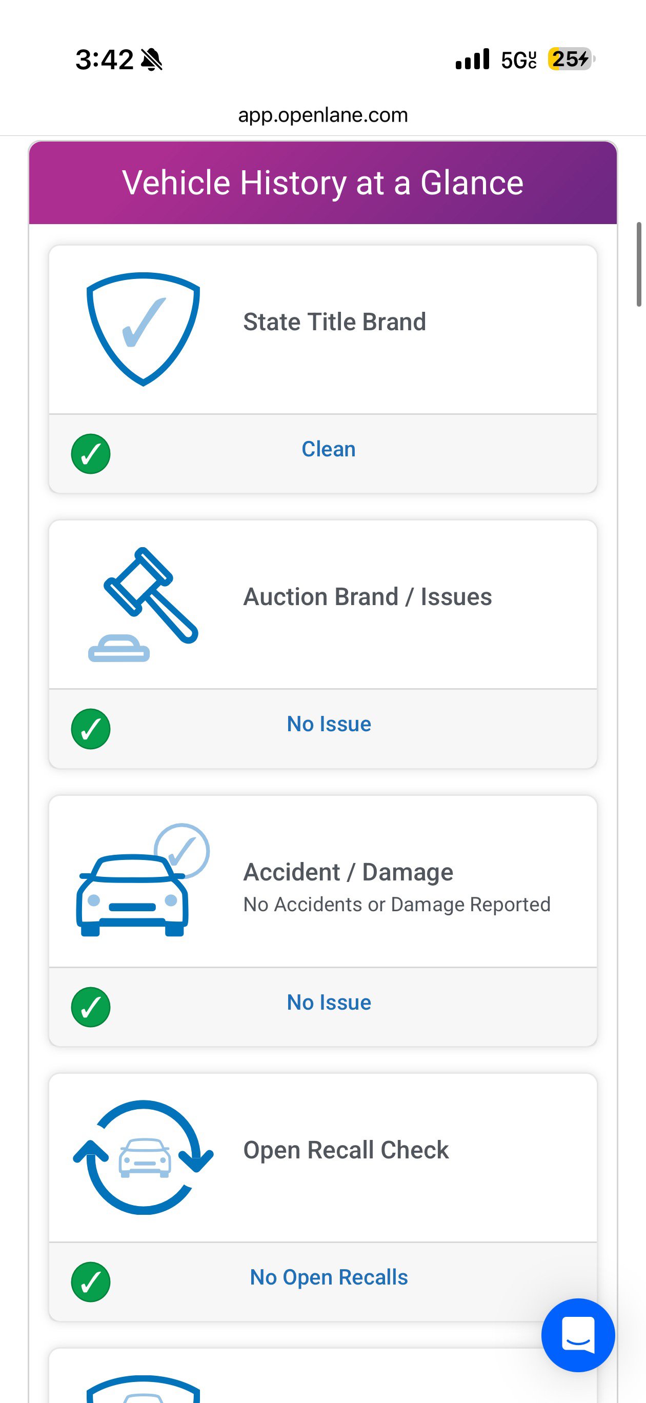
Task: Click the State Title Brand heading
Action: (334, 322)
